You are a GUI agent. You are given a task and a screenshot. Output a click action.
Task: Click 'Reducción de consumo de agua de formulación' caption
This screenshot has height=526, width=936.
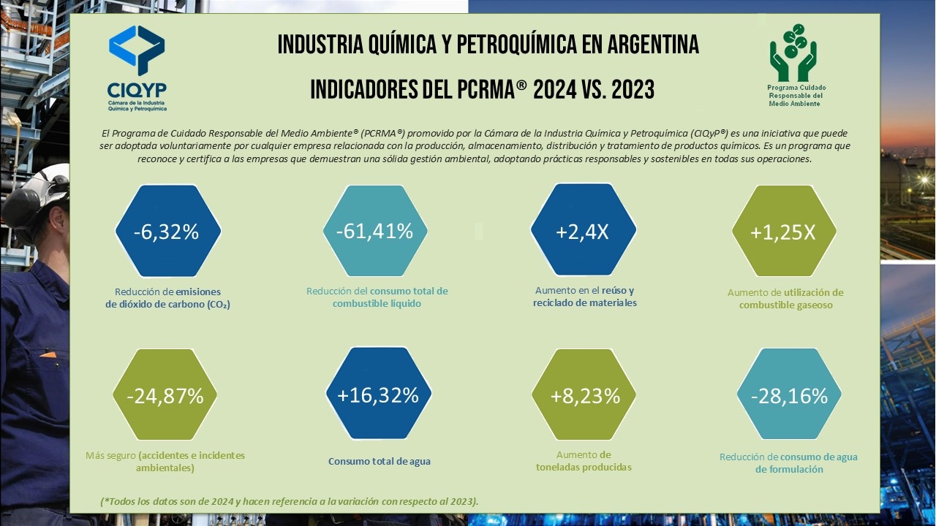(x=789, y=462)
